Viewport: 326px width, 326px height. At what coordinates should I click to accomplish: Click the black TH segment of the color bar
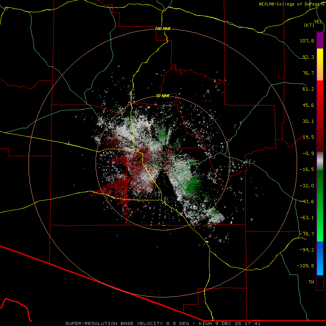(320, 282)
